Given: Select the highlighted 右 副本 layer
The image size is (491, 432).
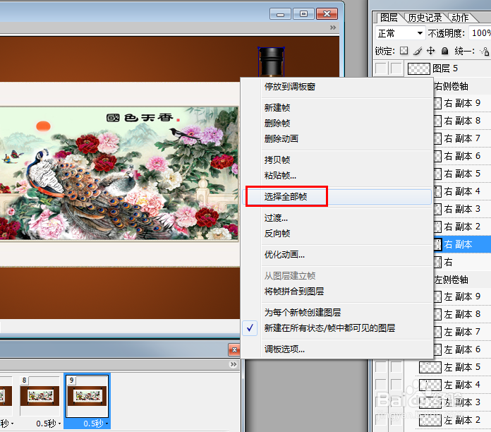Looking at the screenshot, I should (462, 244).
